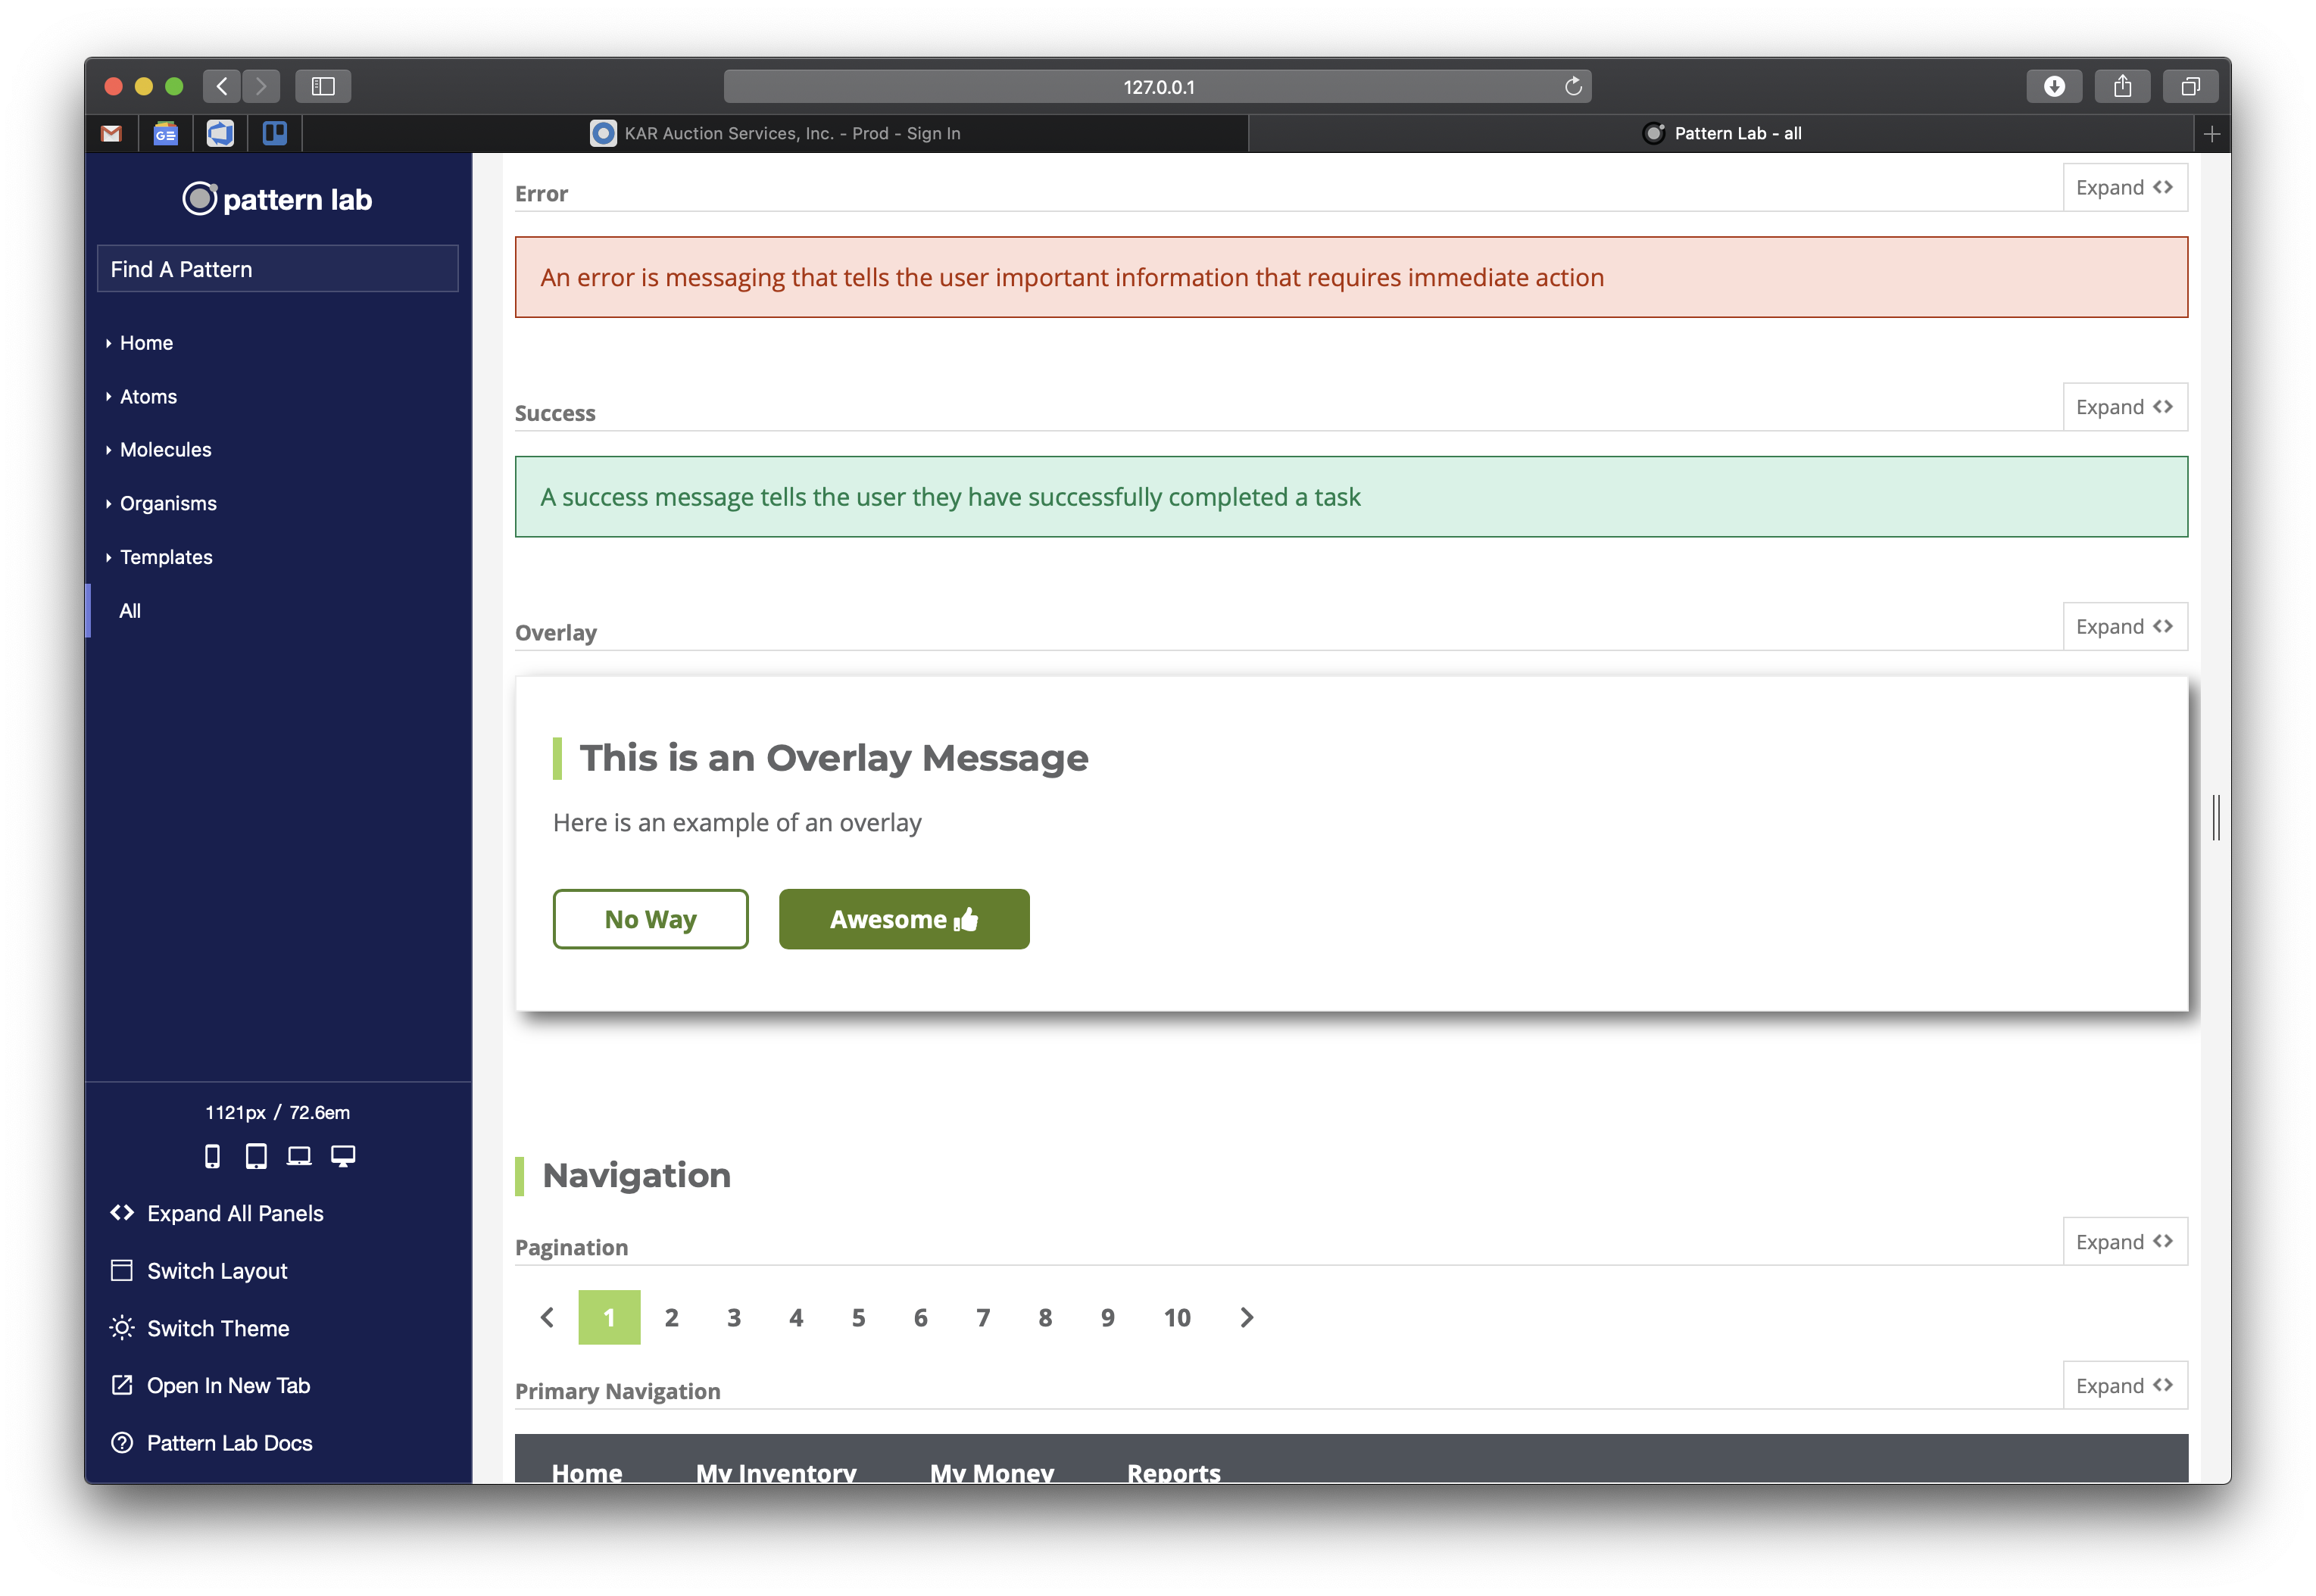Open the Safari downloads icon
Image resolution: width=2316 pixels, height=1596 pixels.
tap(2054, 86)
